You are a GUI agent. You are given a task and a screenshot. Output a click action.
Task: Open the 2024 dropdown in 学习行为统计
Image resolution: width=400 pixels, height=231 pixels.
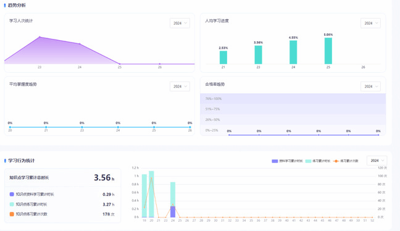pos(377,161)
